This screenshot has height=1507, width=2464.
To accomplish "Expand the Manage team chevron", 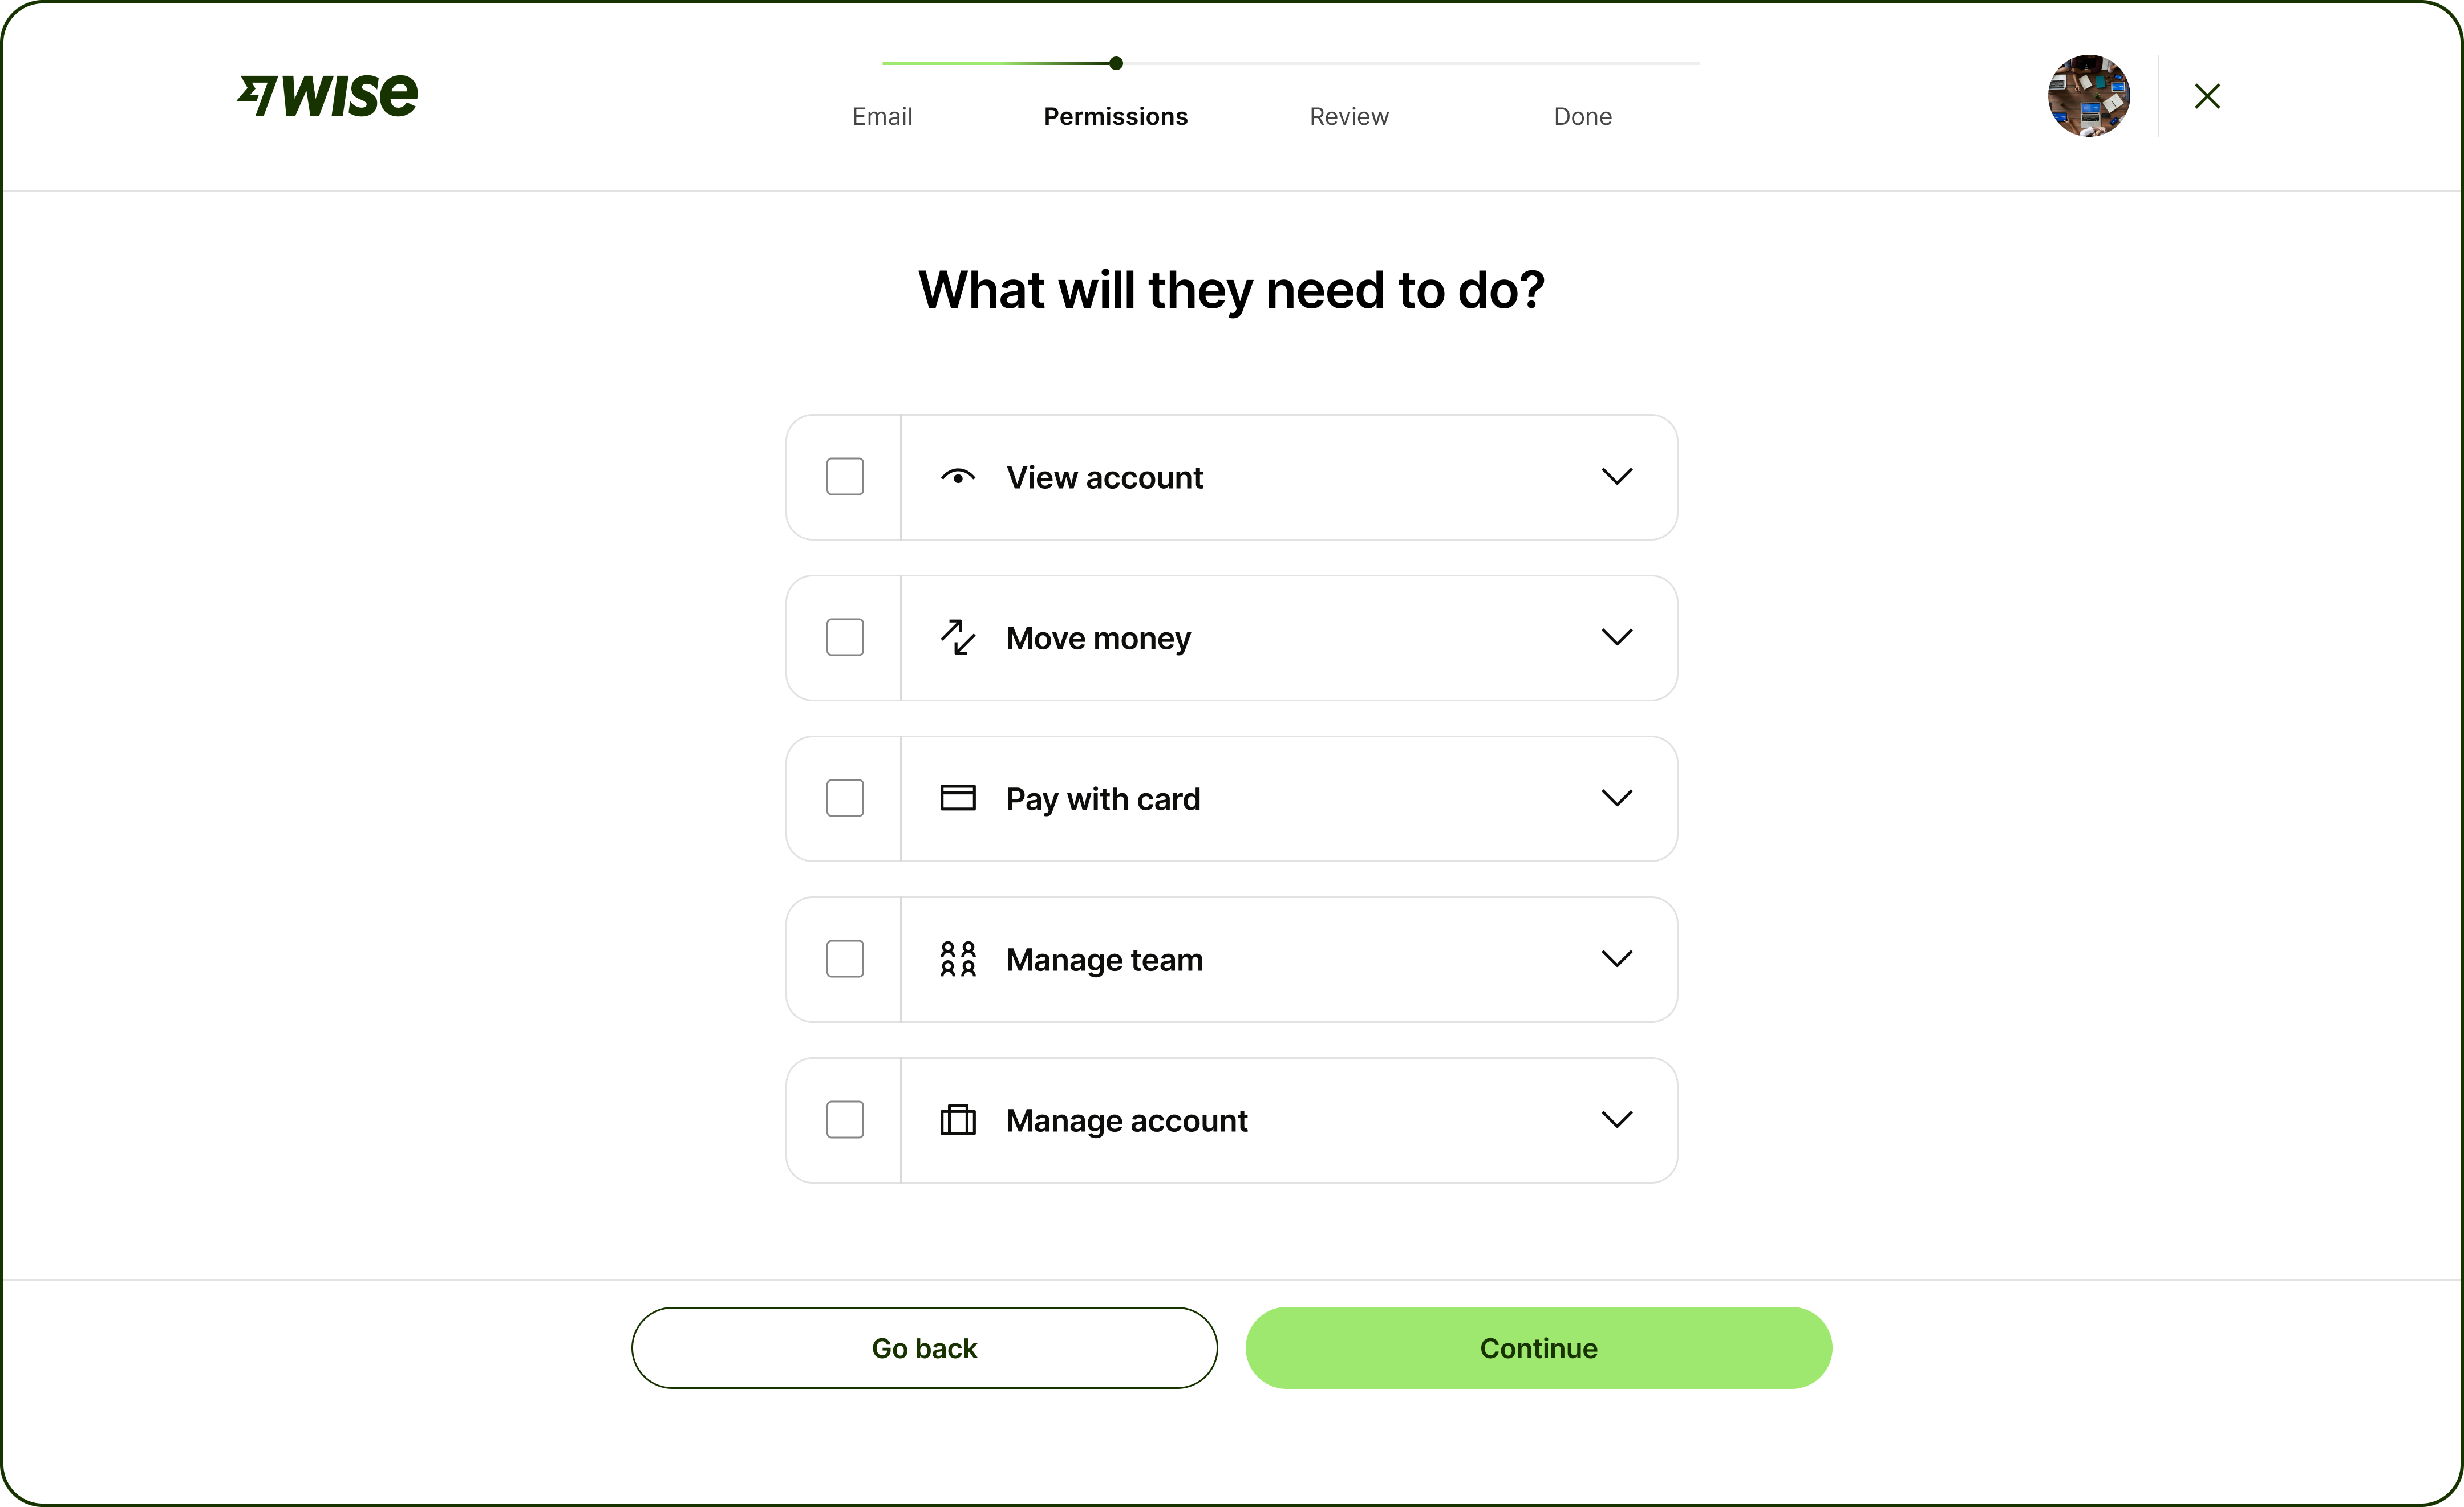I will click(1616, 959).
